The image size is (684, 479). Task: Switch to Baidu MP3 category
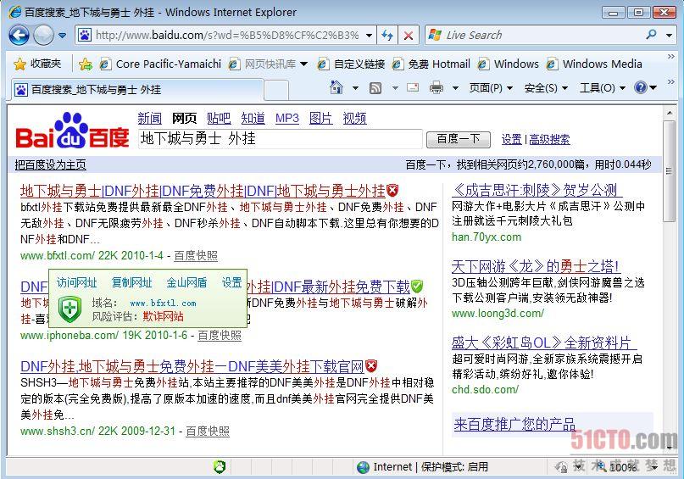click(287, 118)
